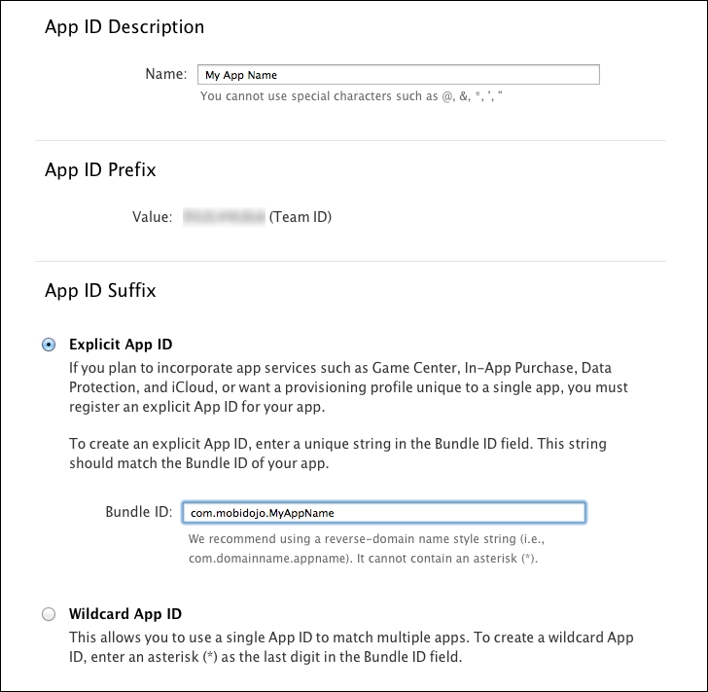The height and width of the screenshot is (692, 708).
Task: Click the 'Bundle ID:' label
Action: pyautogui.click(x=139, y=512)
